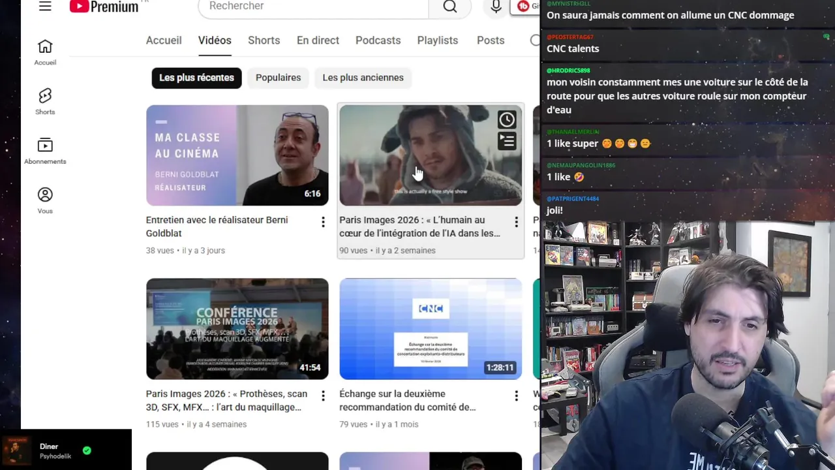This screenshot has width=835, height=470.
Task: Click the '38 vues • il y a 3 jours' text
Action: click(x=185, y=251)
